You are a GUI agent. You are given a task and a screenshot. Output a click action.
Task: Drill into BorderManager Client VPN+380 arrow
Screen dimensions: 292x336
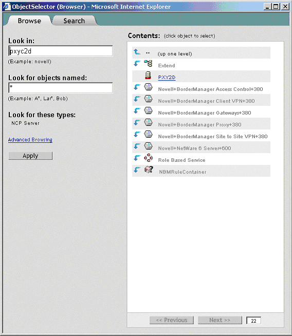(137, 99)
